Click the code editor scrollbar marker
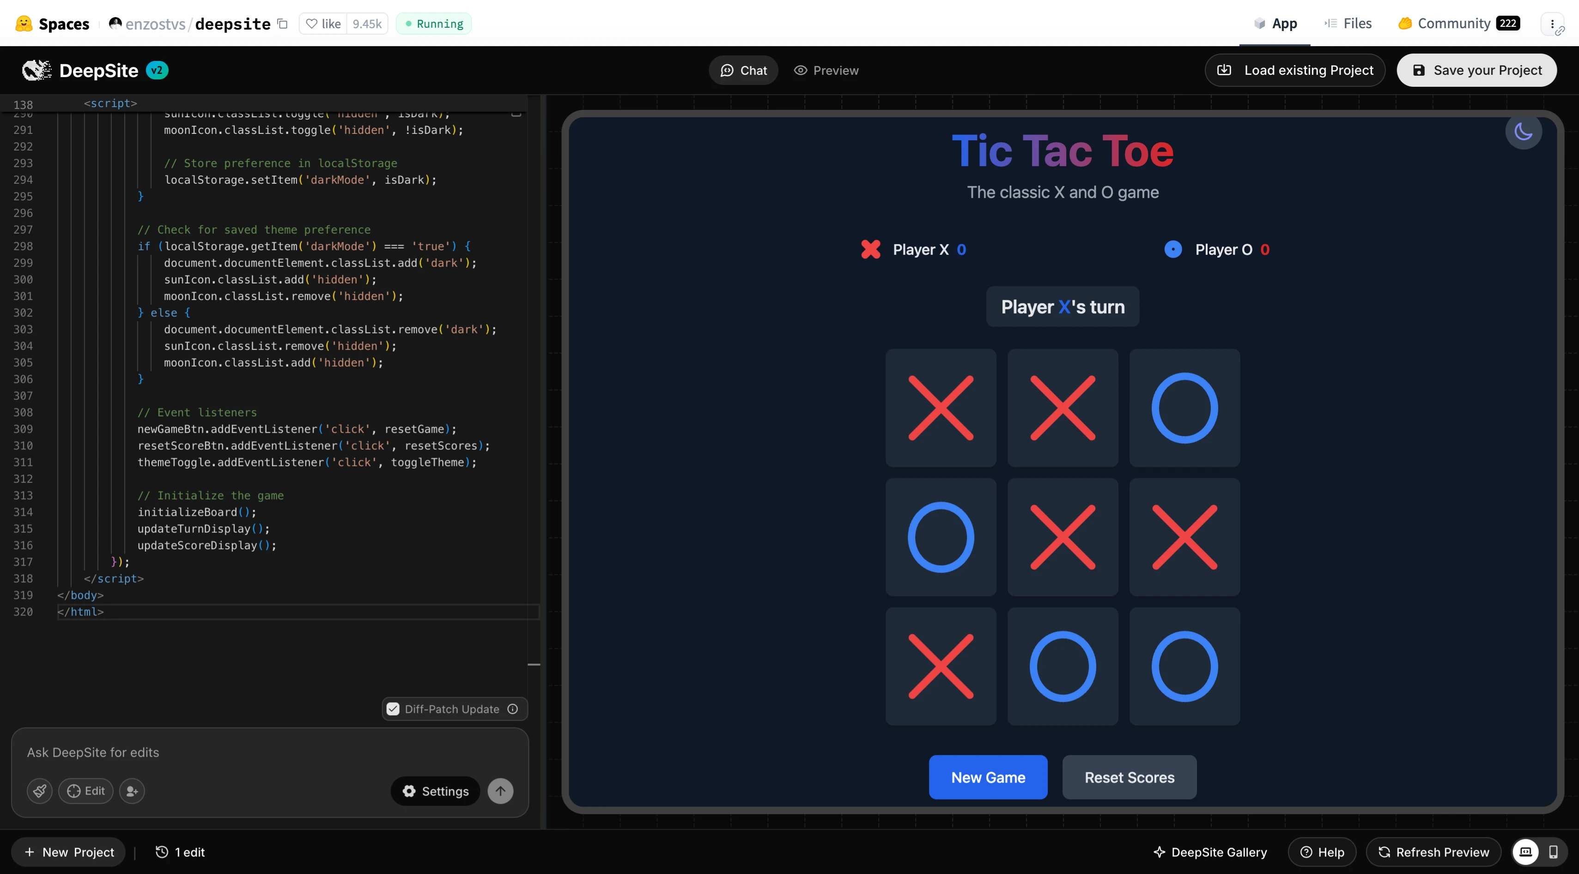 pos(534,664)
